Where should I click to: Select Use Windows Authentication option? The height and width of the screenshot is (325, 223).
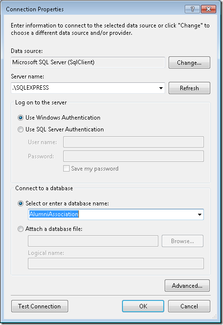tap(20, 118)
